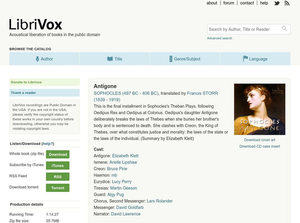Click the green Download button
300x223 pixels.
coord(58,154)
